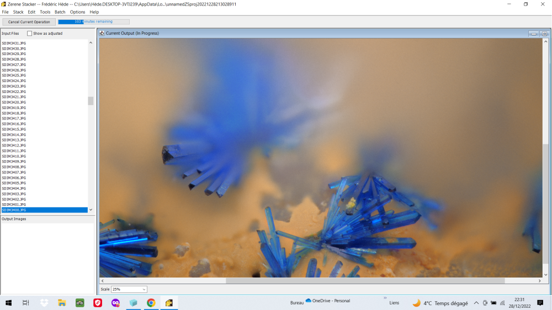Open the notifications action center
Screen dimensions: 552x310
coord(540,303)
